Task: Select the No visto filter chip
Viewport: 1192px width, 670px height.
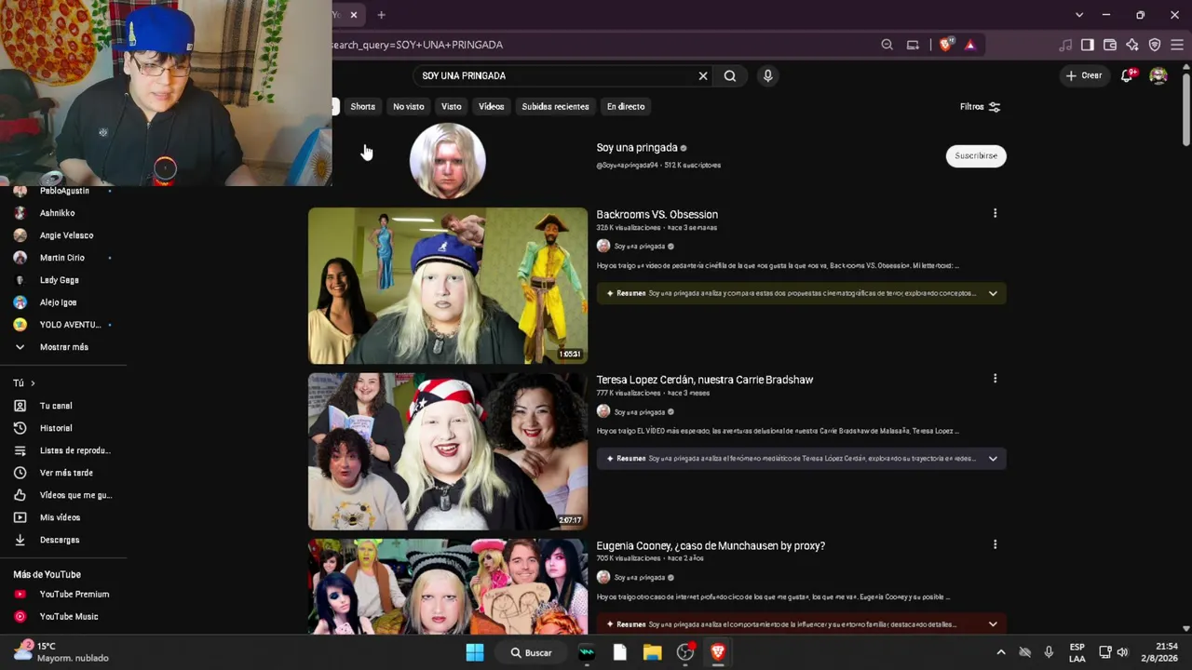Action: click(408, 107)
